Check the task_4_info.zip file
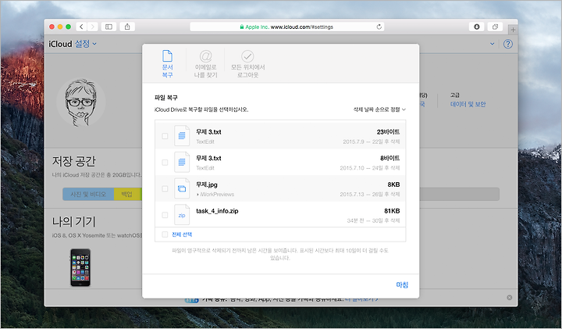The height and width of the screenshot is (329, 562). tap(165, 215)
